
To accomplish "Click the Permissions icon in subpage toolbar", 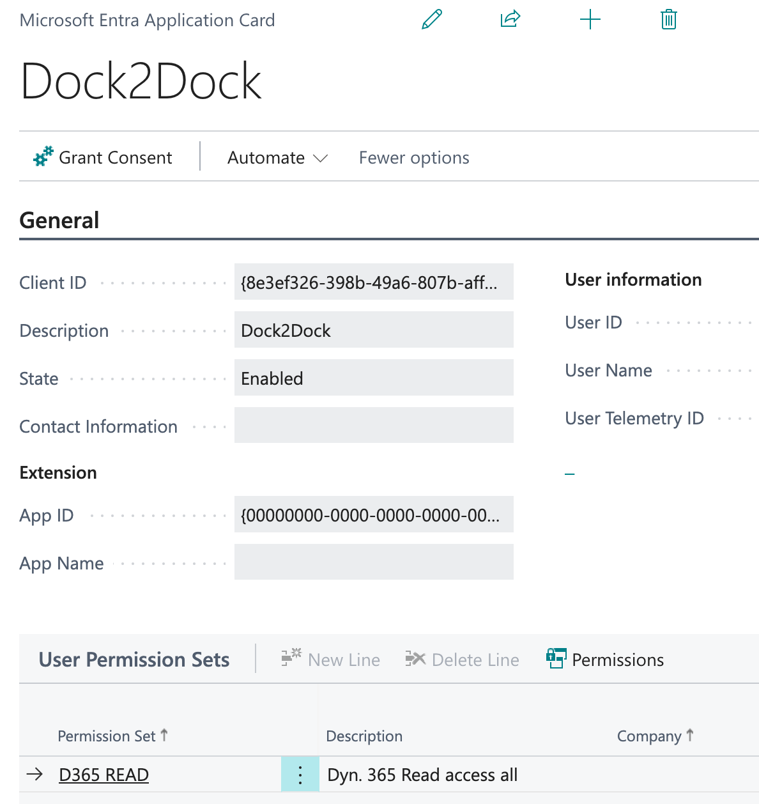I will point(556,659).
